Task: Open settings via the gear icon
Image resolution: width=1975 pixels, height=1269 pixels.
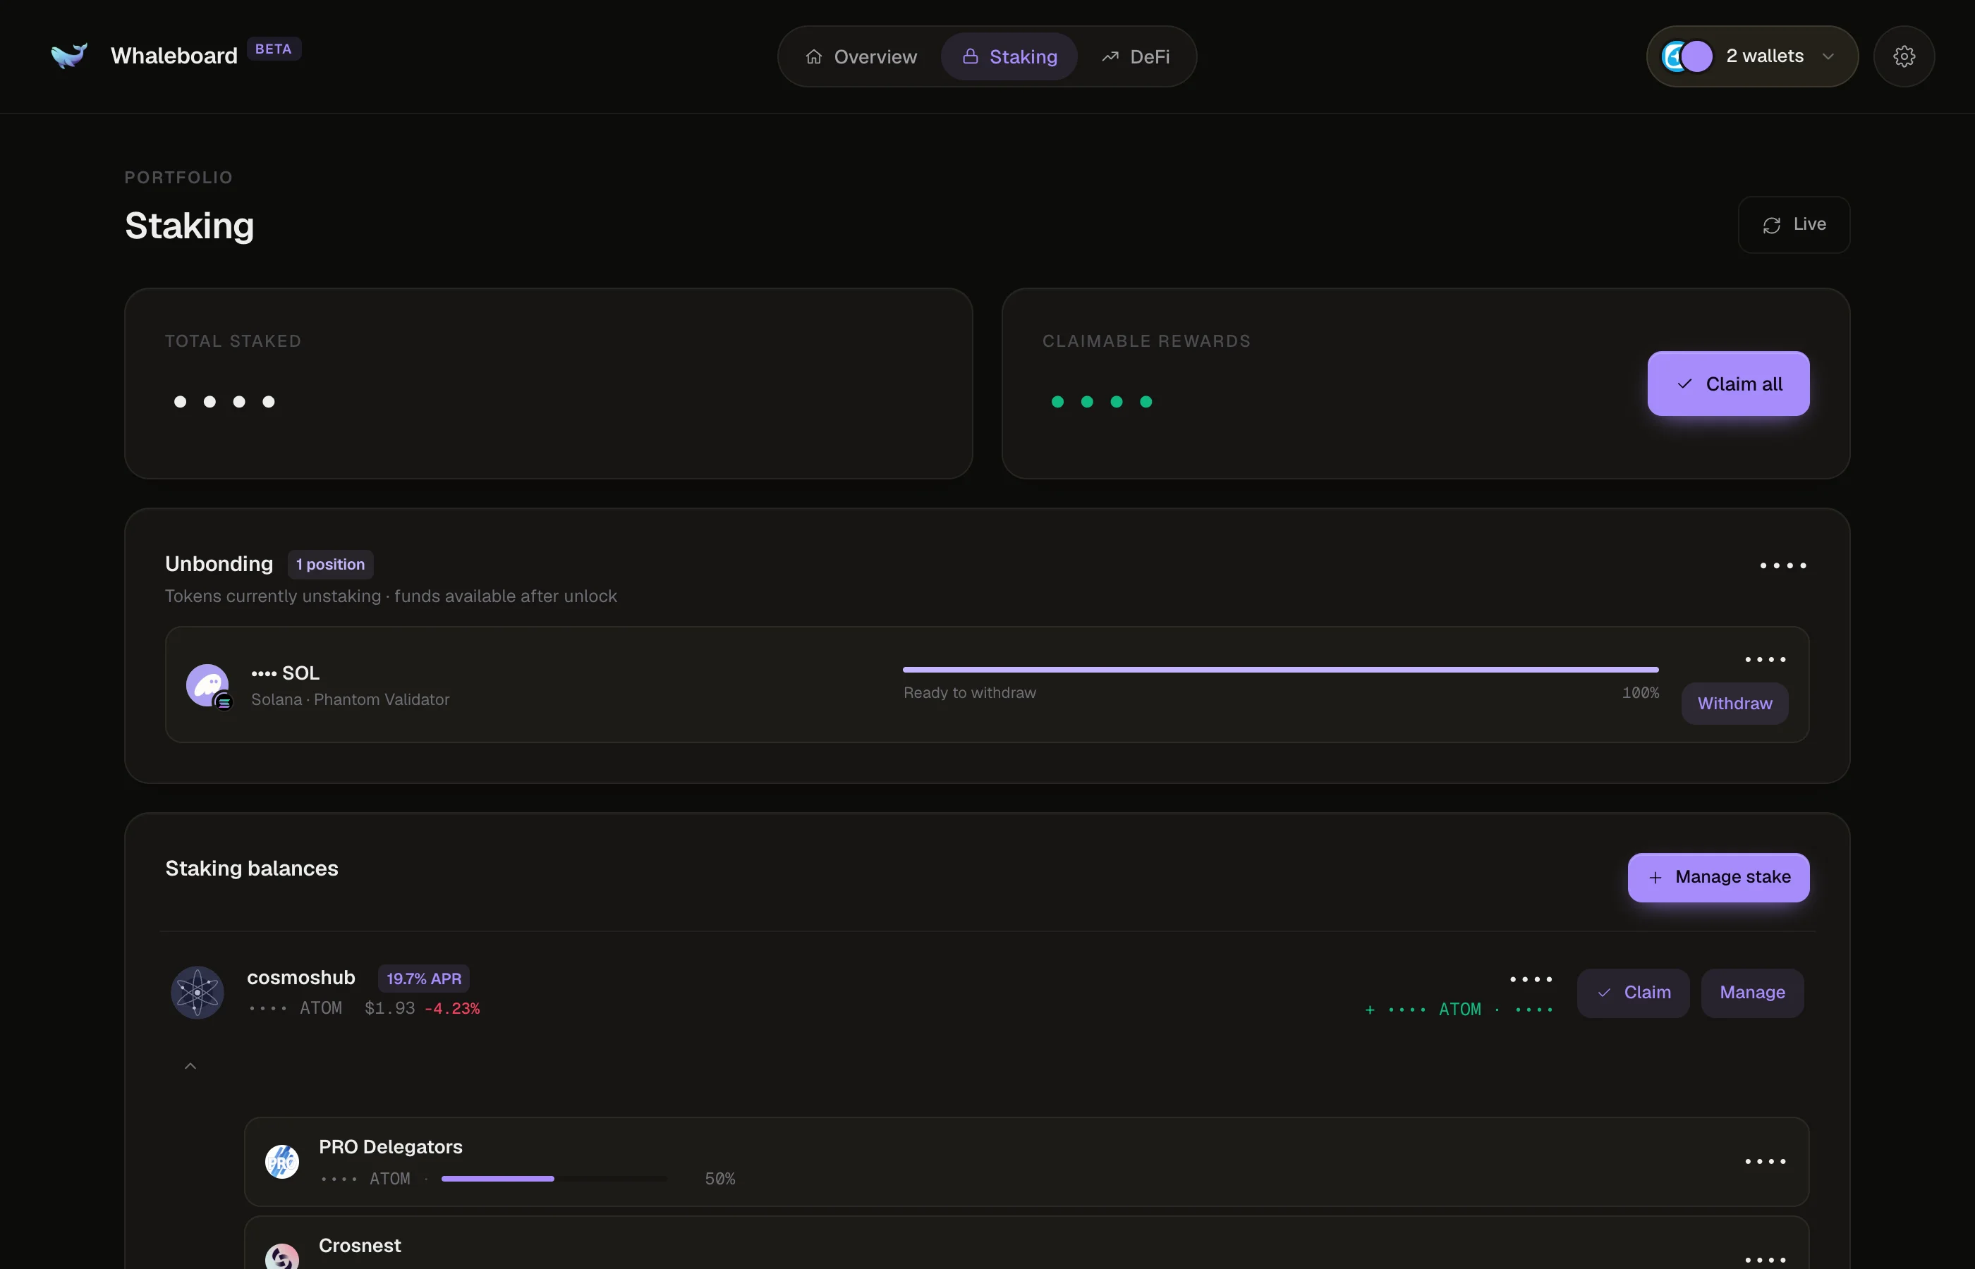Action: pyautogui.click(x=1903, y=56)
